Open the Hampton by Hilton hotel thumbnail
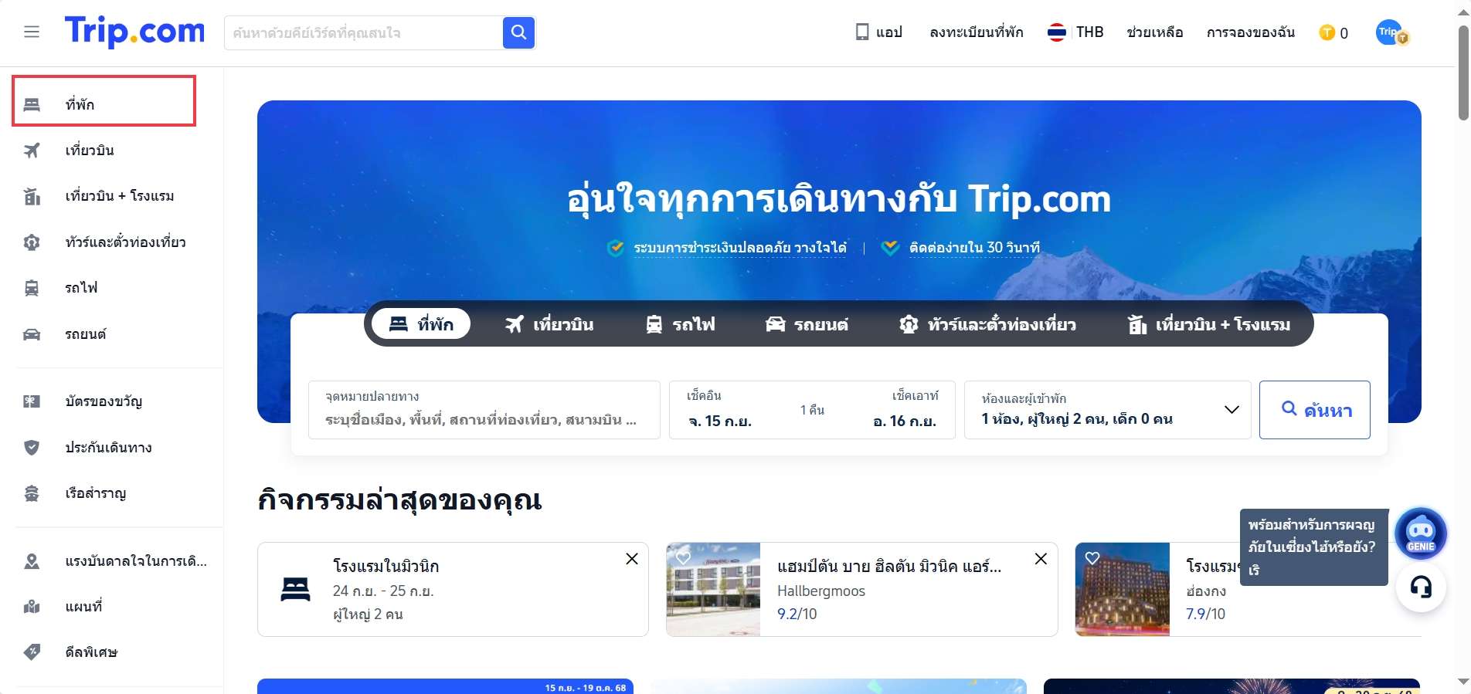 click(x=714, y=590)
